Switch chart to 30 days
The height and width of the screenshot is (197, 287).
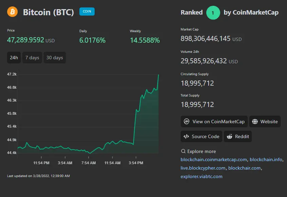tap(55, 58)
